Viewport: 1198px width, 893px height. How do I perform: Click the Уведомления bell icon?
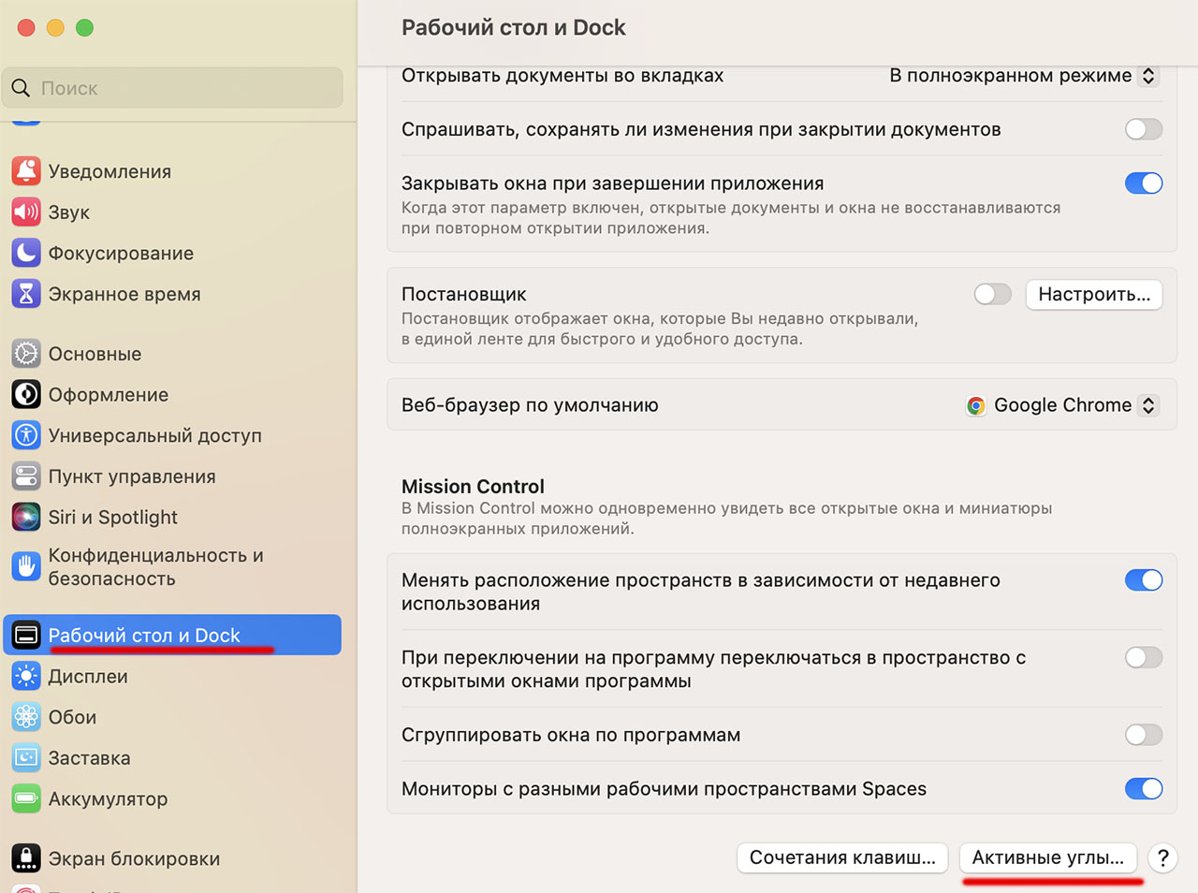pyautogui.click(x=26, y=171)
